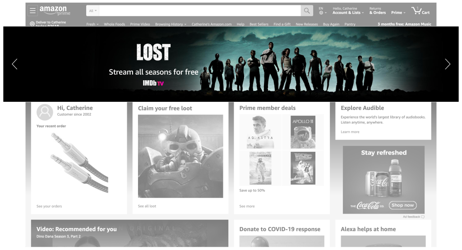Click See all loot link

(x=147, y=206)
